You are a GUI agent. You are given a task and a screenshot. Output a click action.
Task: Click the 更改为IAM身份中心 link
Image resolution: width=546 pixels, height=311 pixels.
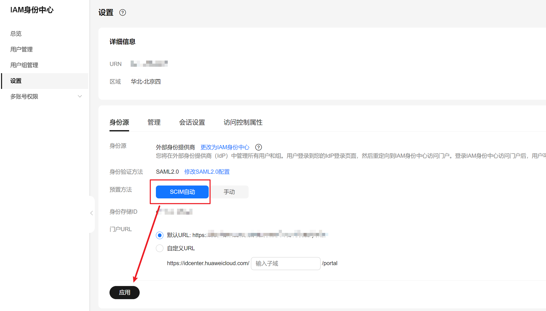[225, 147]
